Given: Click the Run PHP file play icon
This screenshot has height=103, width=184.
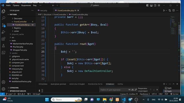Looking at the screenshot, I should [x=164, y=11].
